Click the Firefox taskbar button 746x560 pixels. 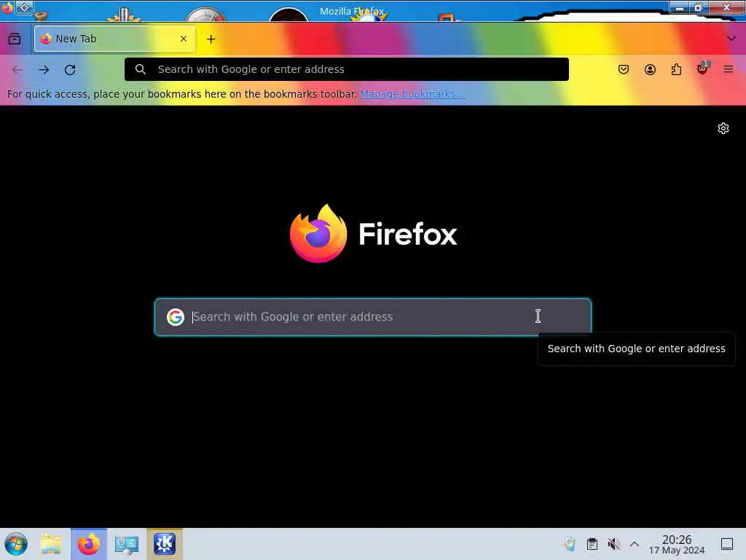(88, 544)
